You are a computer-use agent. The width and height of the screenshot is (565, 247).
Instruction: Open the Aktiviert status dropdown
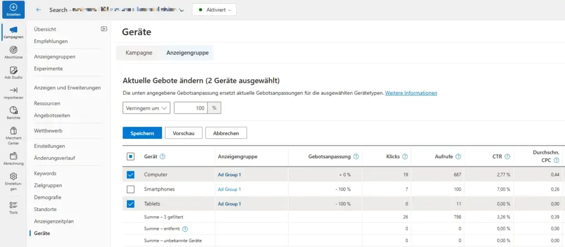(x=215, y=10)
